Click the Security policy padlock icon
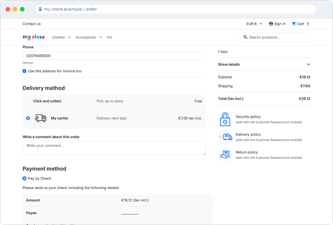Viewport: 333px width, 225px height. [225, 119]
